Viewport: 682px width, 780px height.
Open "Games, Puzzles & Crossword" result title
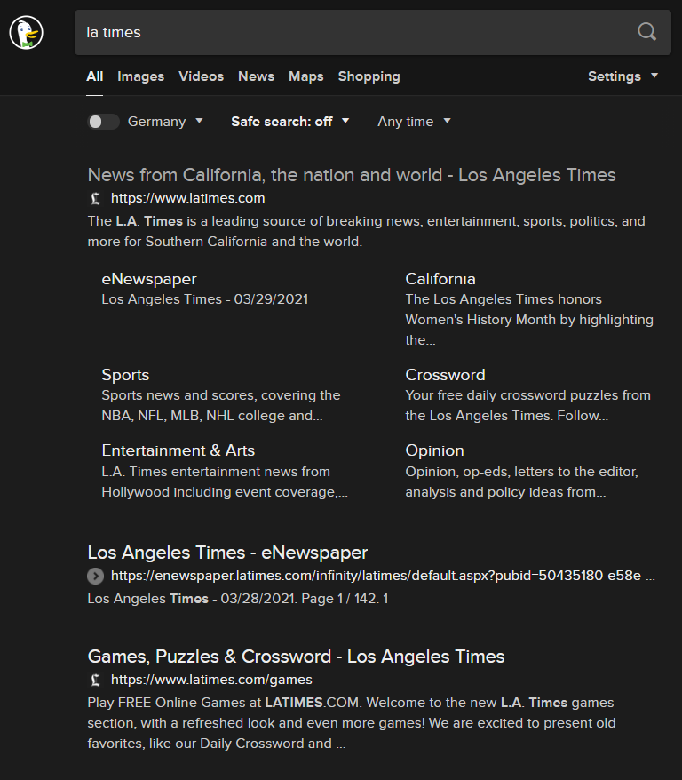coord(296,657)
